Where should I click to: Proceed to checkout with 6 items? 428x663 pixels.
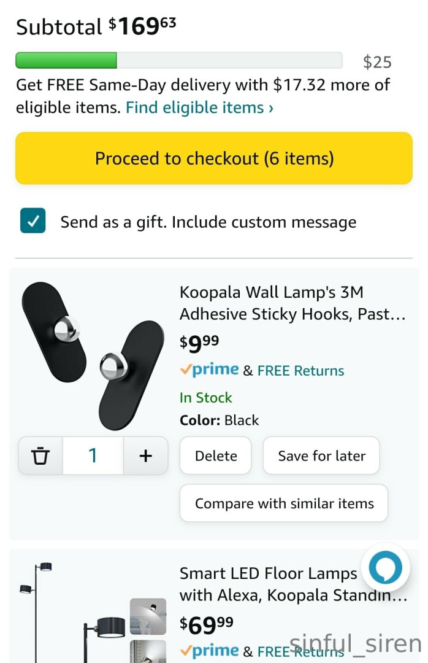(x=214, y=158)
